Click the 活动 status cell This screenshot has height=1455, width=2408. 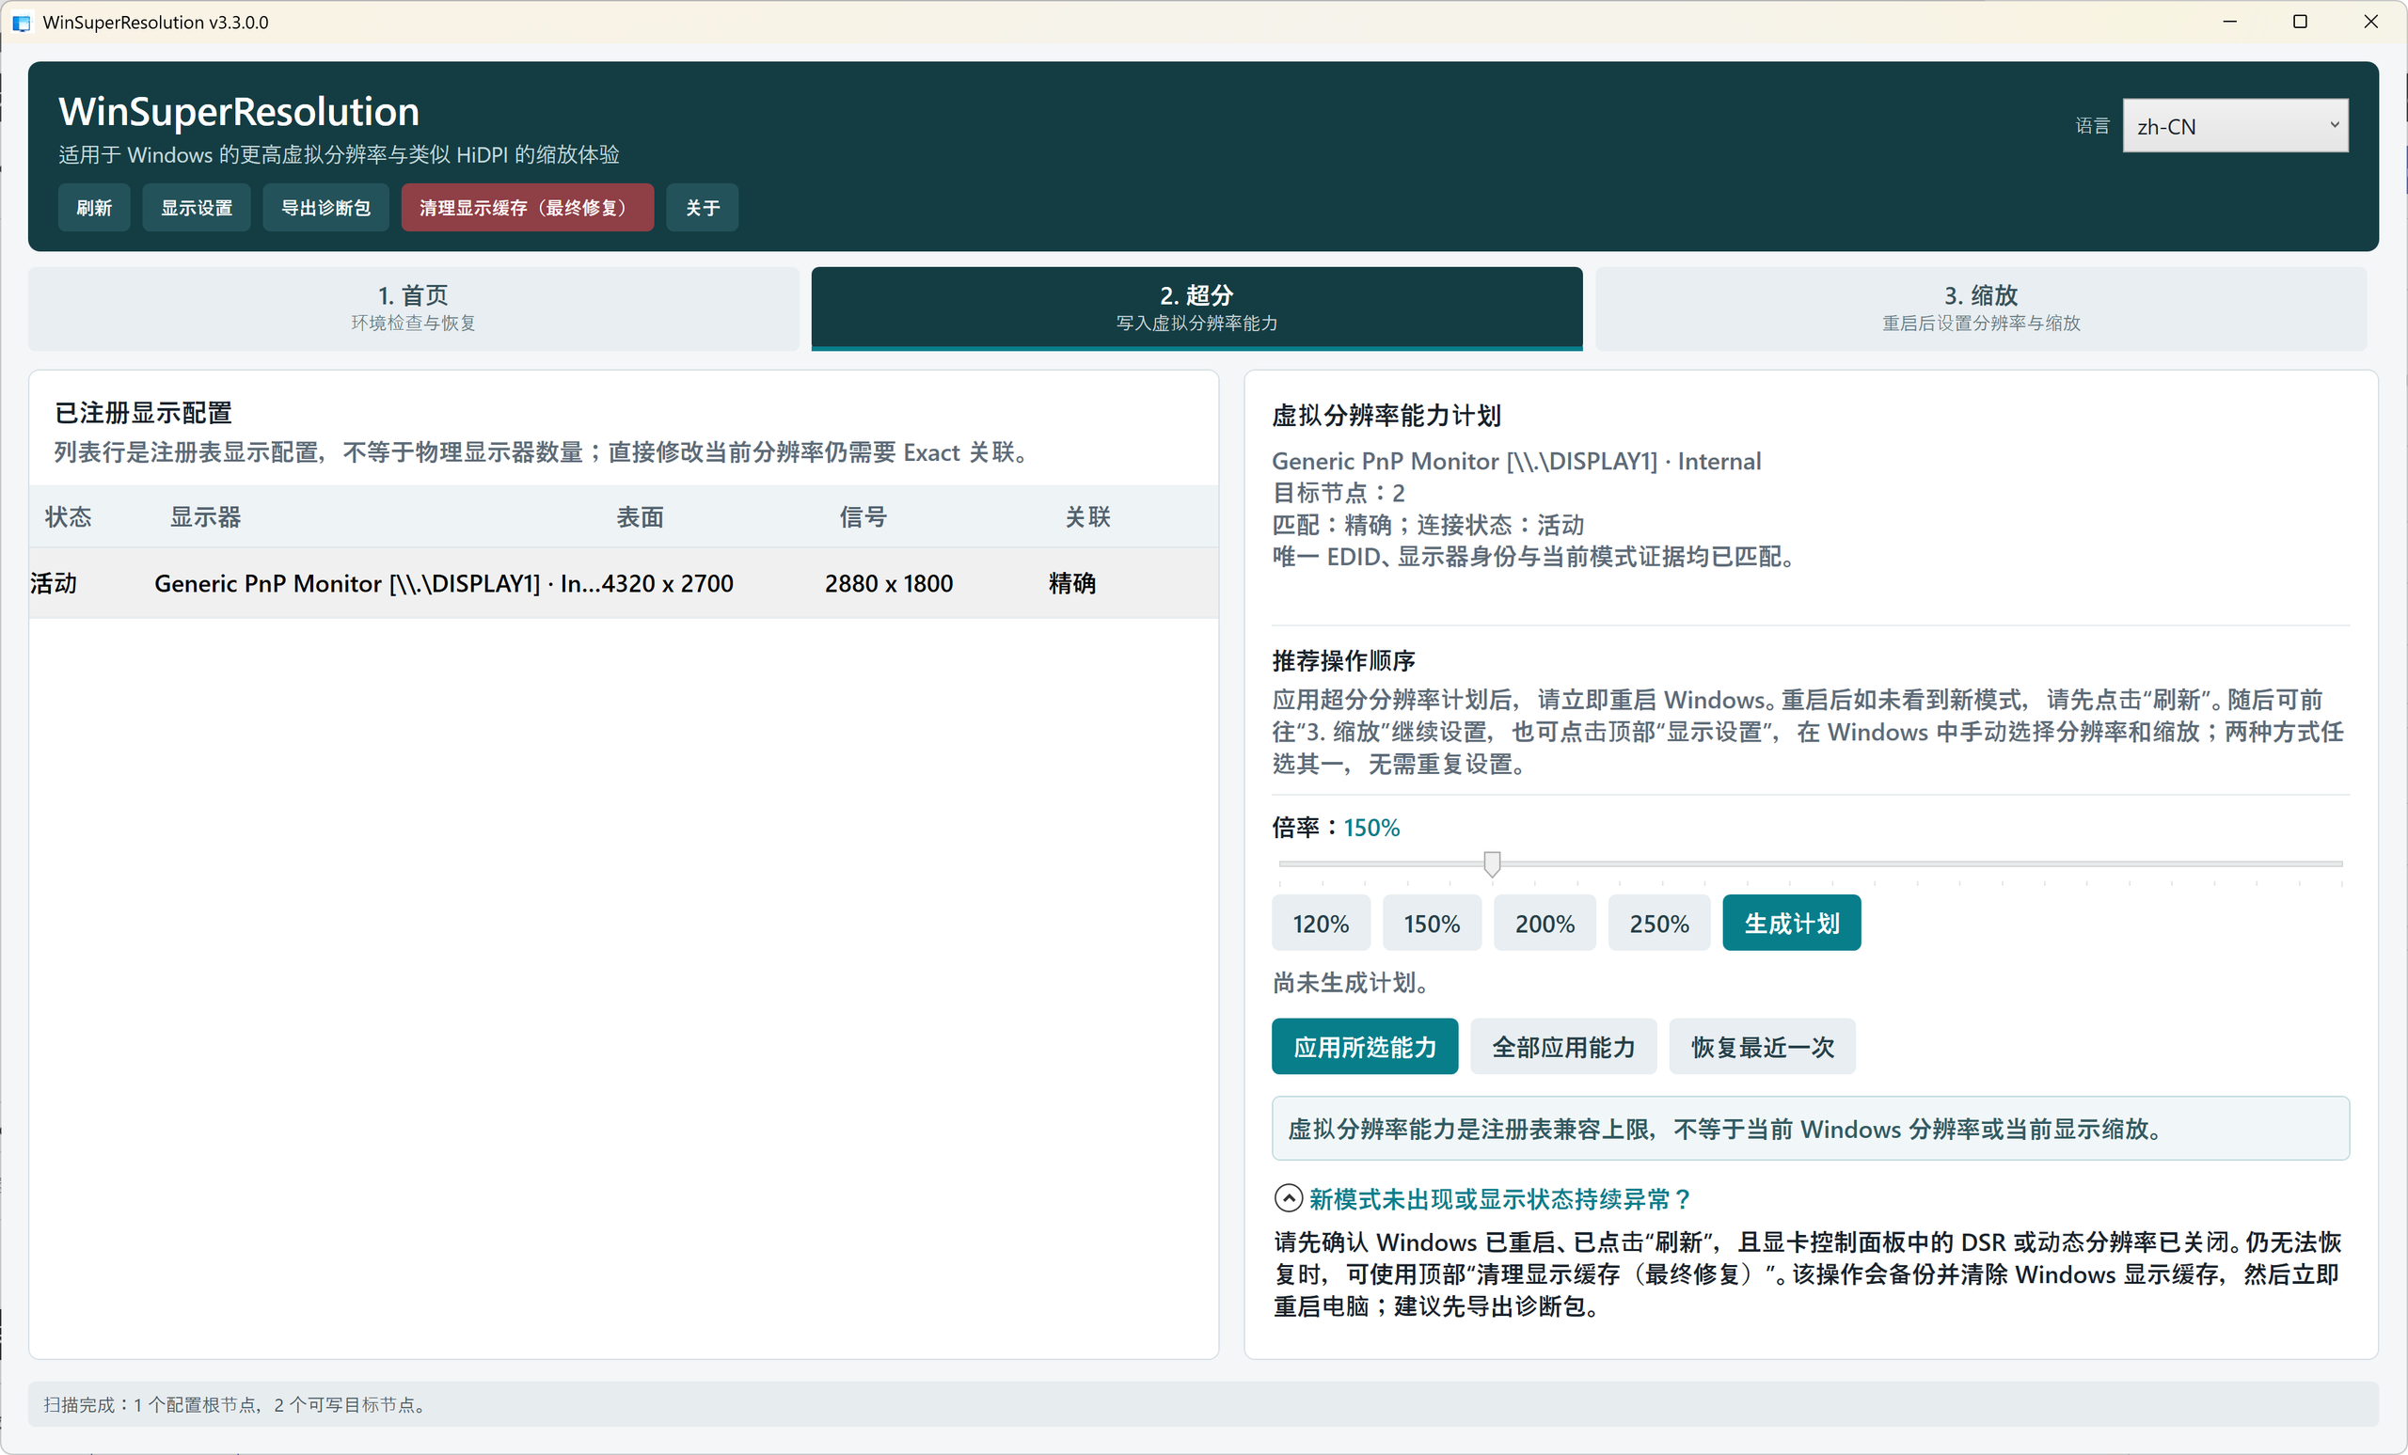[54, 583]
